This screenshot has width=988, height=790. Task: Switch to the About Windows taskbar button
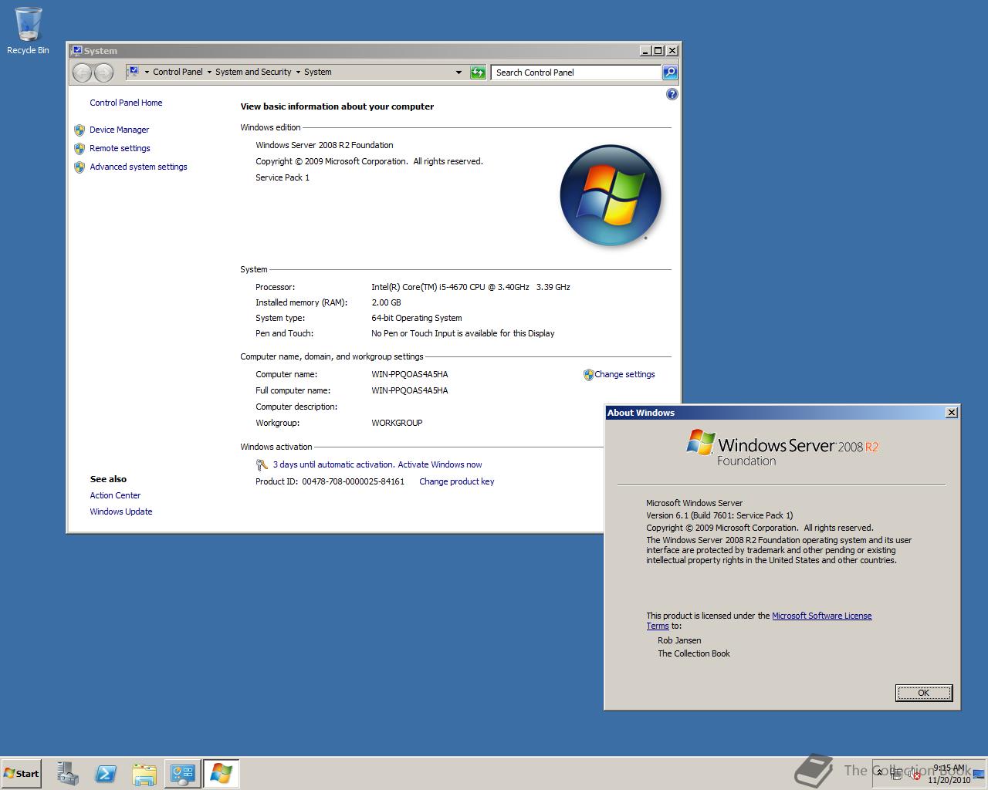222,774
